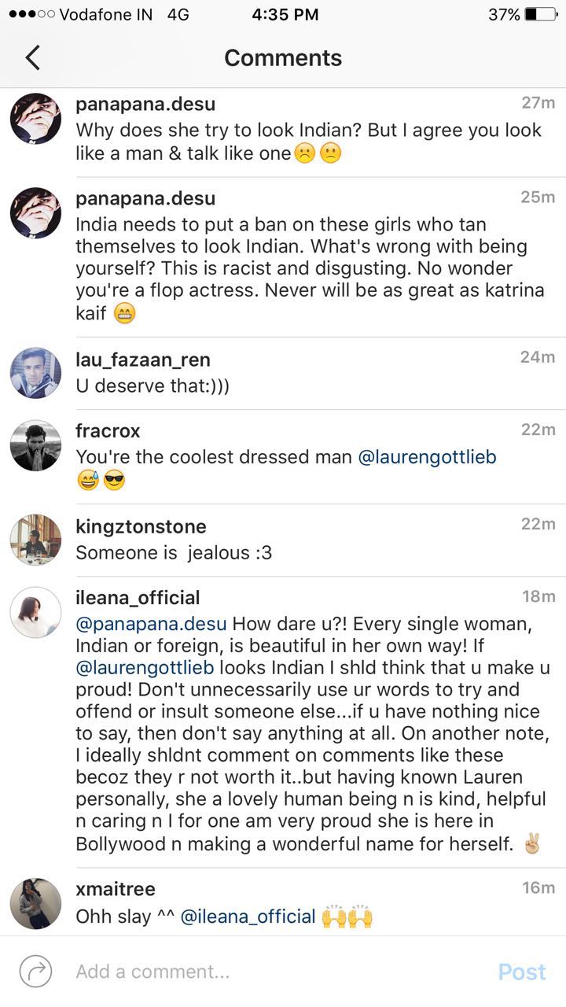Tap username fracrox

tap(108, 431)
